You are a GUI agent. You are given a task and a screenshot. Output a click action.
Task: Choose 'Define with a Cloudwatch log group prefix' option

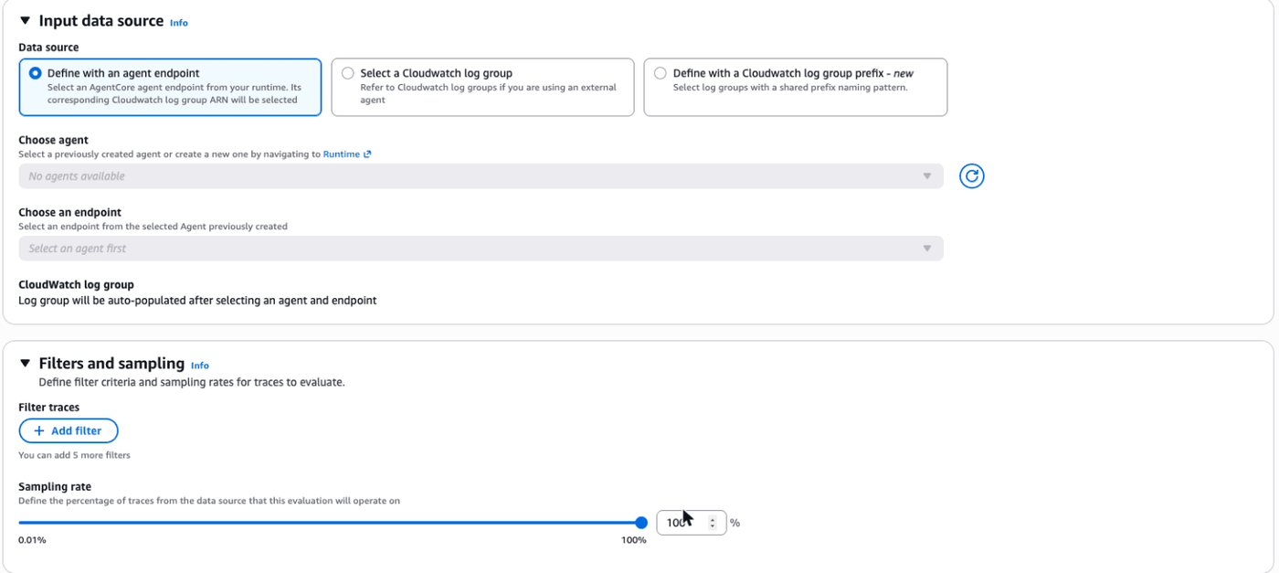tap(660, 73)
